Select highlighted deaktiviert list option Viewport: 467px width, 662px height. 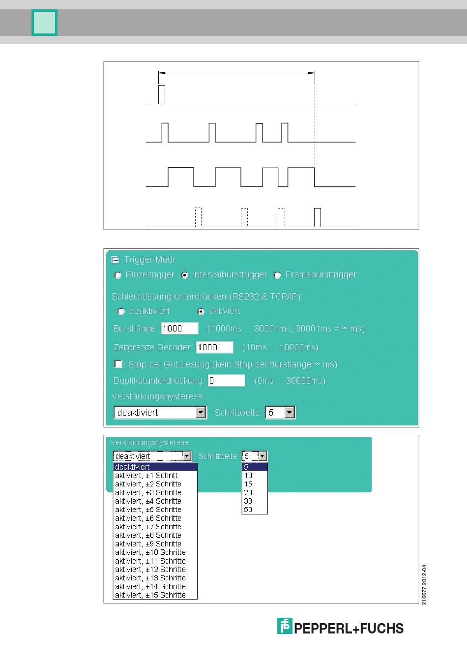tap(155, 467)
